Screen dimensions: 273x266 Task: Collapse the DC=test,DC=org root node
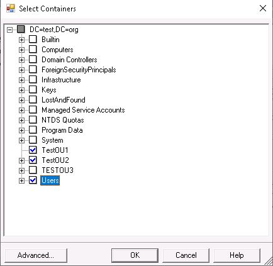[x=9, y=30]
